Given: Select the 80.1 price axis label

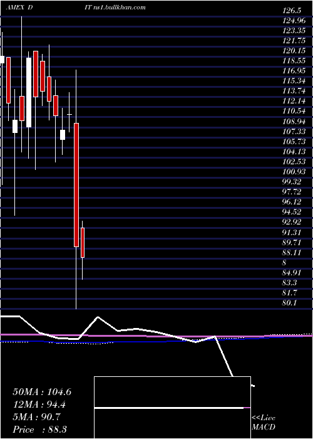Looking at the screenshot, I should 289,303.
